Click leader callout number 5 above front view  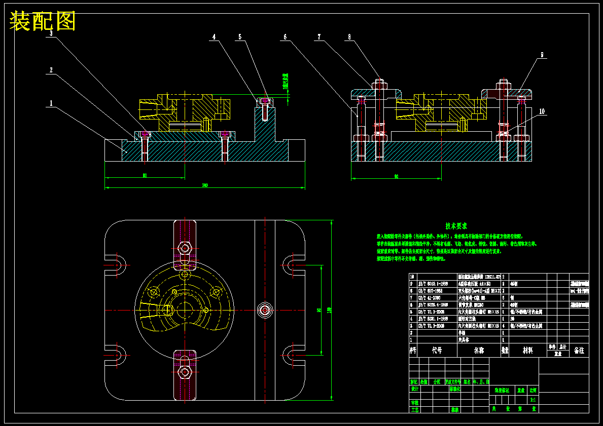tap(240, 37)
